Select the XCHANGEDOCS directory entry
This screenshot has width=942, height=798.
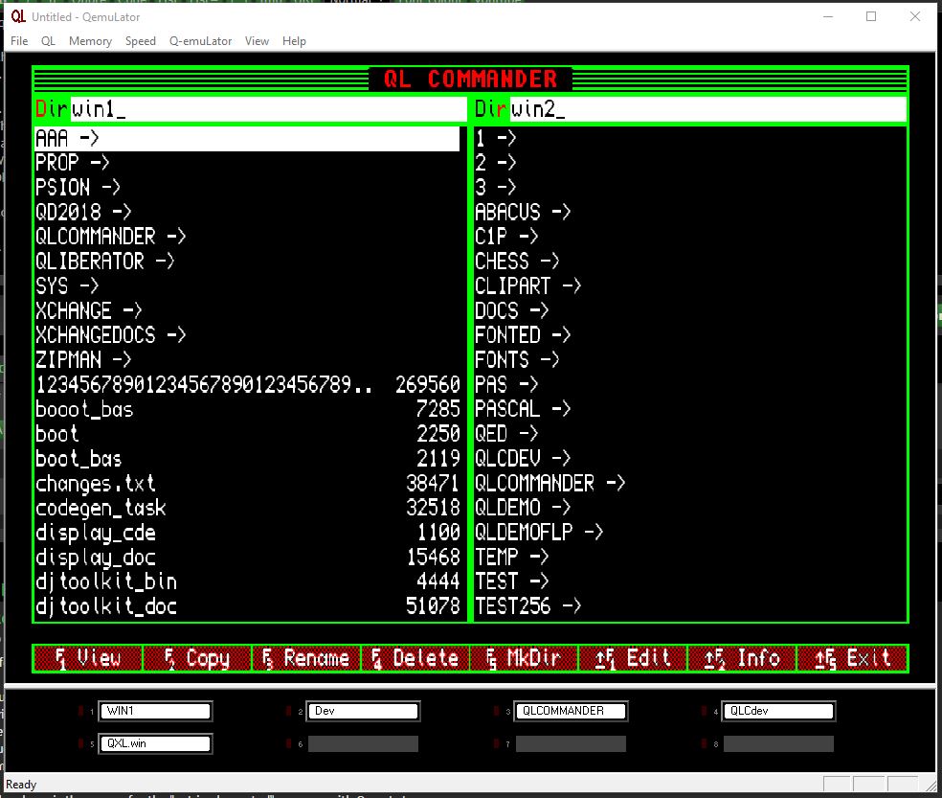point(247,335)
